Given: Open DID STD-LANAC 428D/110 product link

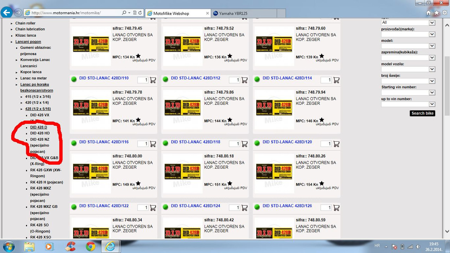Looking at the screenshot, I should point(104,78).
